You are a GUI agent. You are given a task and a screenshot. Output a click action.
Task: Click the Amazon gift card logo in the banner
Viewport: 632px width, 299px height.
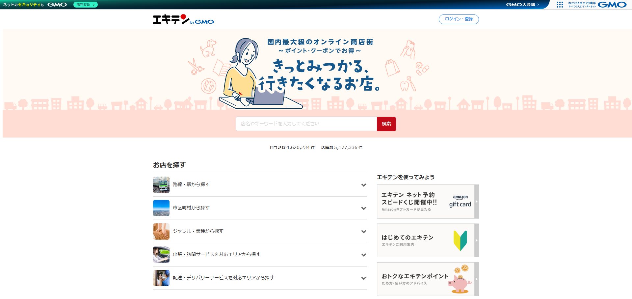coord(460,201)
